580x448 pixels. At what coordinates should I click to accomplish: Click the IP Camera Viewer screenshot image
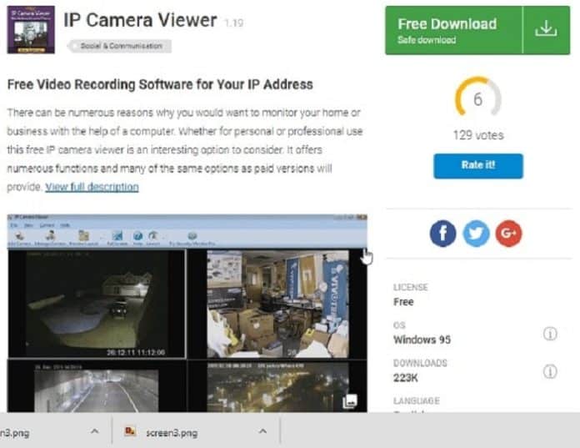pos(187,313)
